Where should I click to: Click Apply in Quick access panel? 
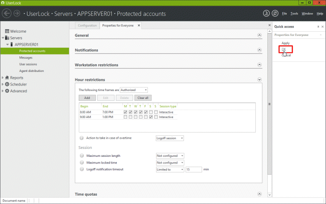(285, 43)
